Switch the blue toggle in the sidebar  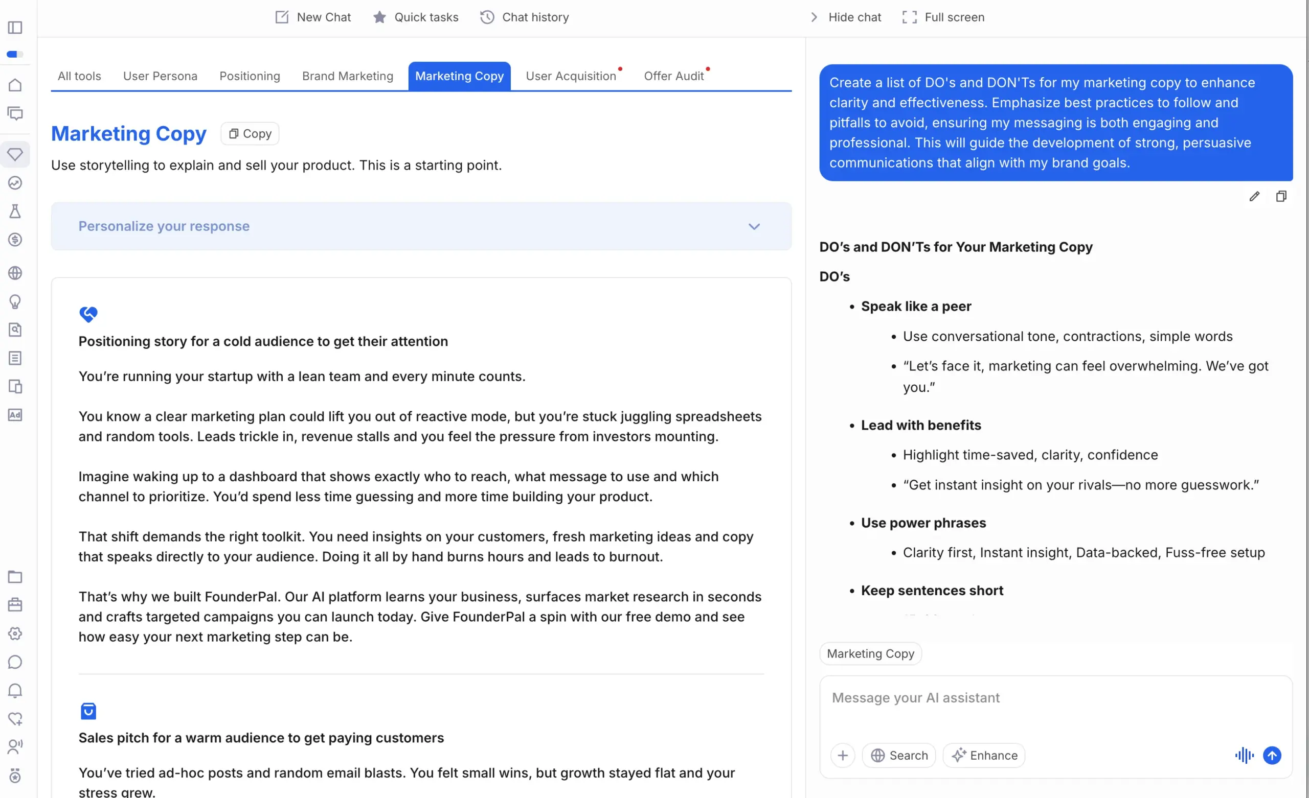[x=15, y=54]
